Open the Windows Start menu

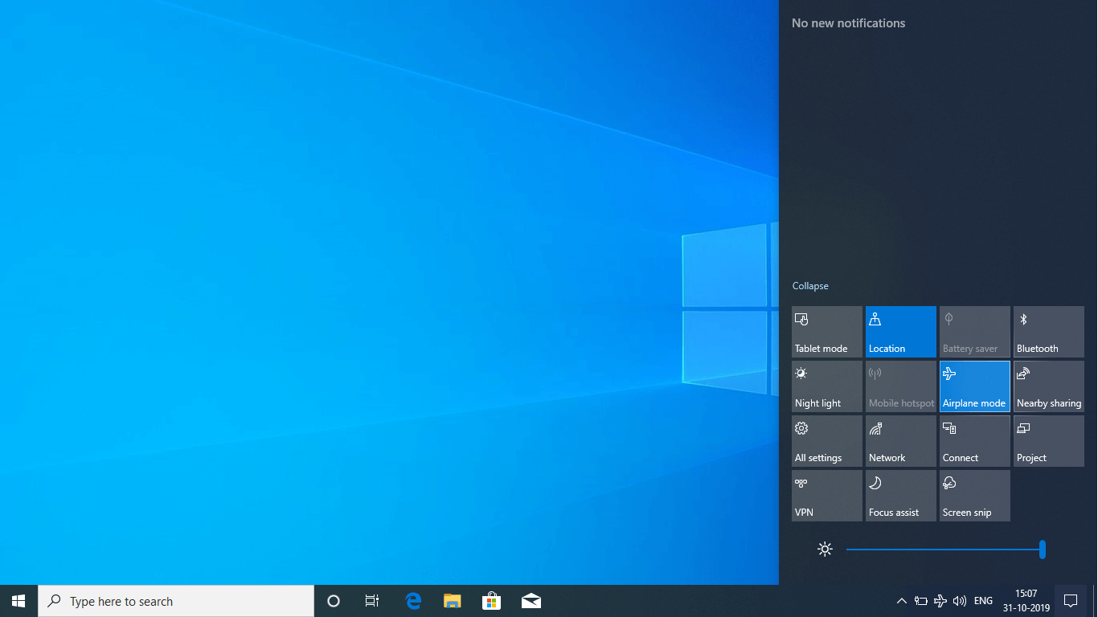pos(18,601)
